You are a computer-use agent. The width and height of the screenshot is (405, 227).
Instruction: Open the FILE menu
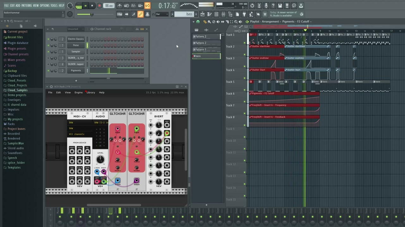click(6, 6)
